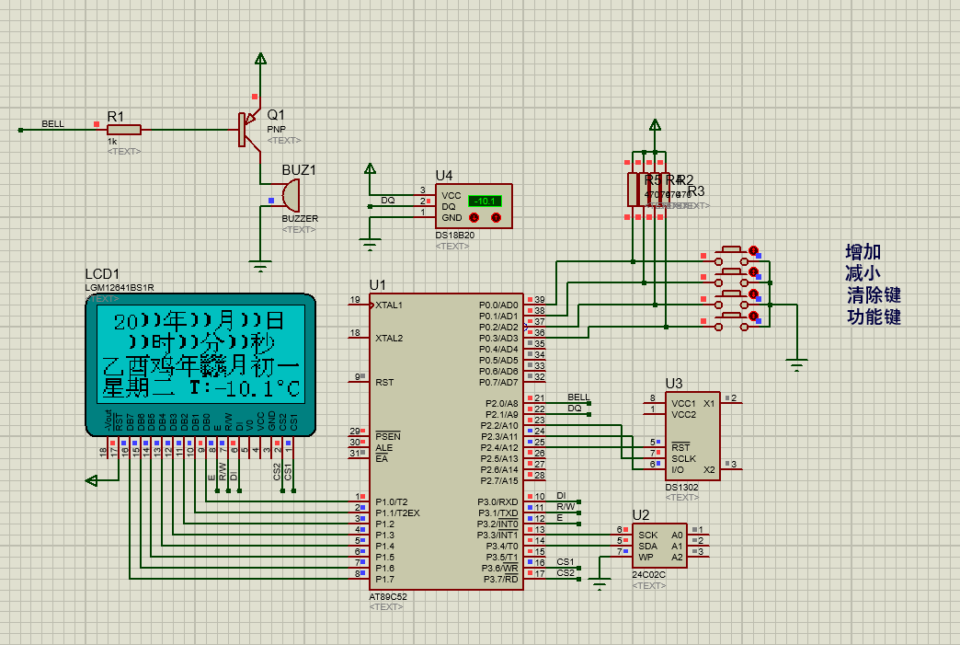960x645 pixels.
Task: Click the DQ net label beside U4
Action: (387, 201)
